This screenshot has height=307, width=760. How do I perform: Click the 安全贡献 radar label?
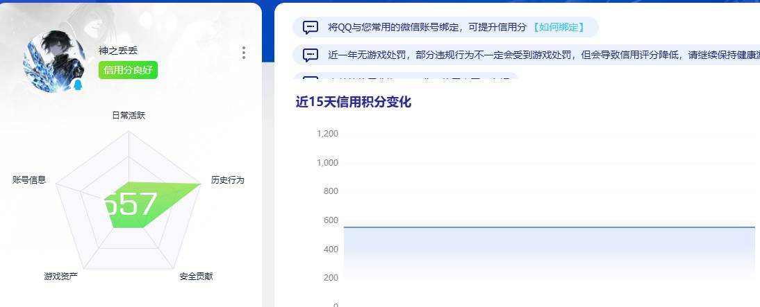(196, 276)
